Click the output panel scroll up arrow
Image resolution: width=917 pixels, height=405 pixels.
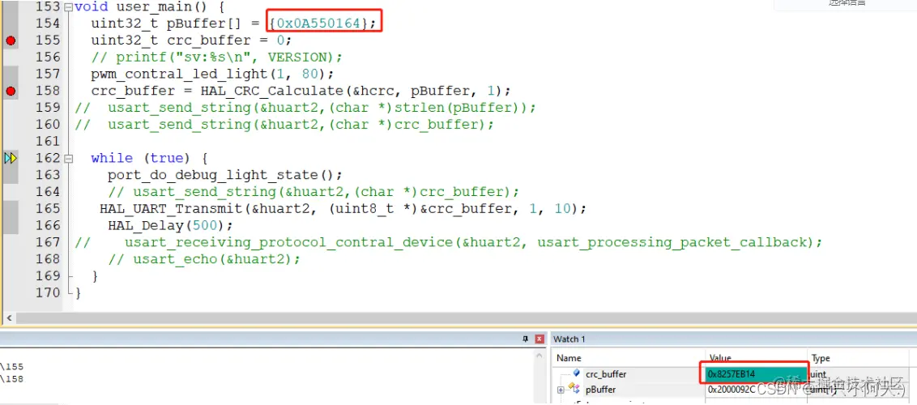pyautogui.click(x=539, y=356)
